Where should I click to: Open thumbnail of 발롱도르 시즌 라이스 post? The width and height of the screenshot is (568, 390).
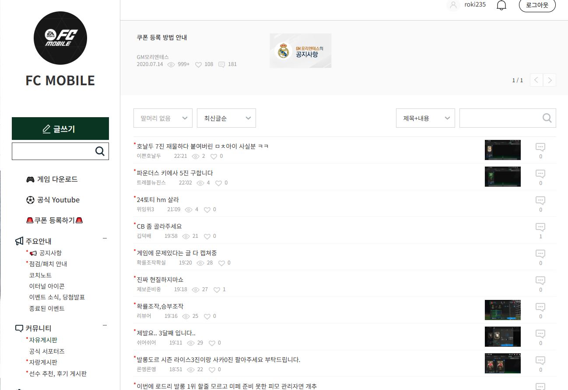click(x=503, y=363)
